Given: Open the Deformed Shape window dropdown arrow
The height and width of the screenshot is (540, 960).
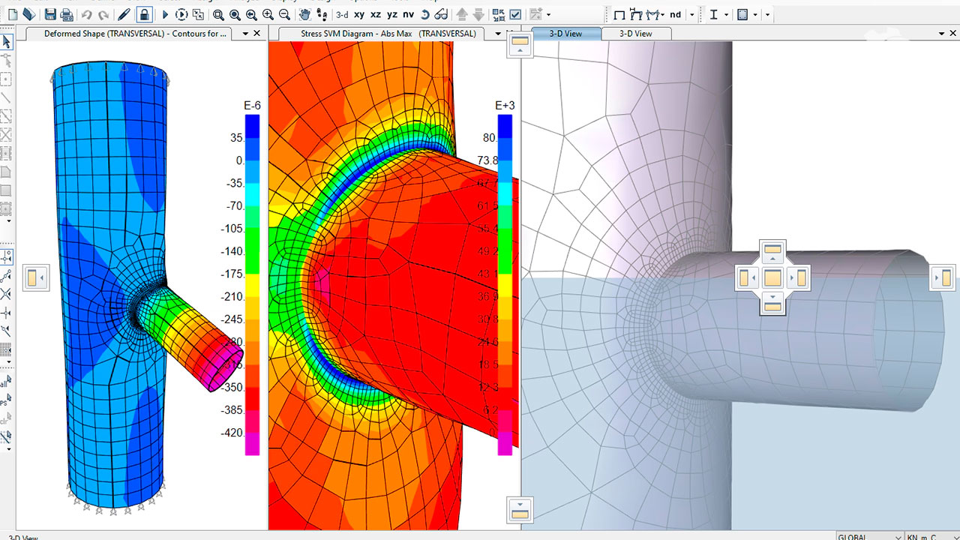Looking at the screenshot, I should (x=244, y=34).
